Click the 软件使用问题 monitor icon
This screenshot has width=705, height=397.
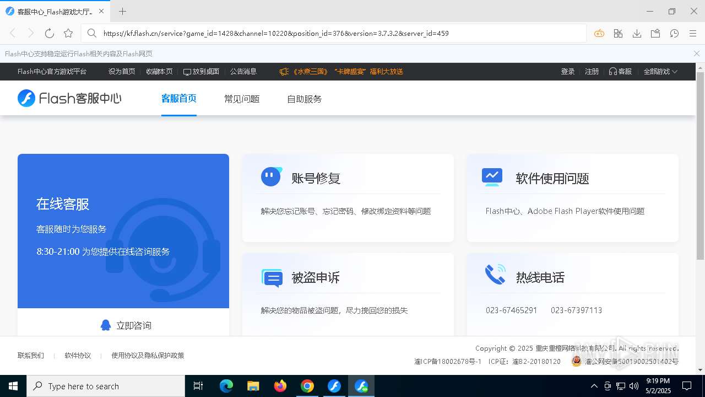(x=492, y=177)
